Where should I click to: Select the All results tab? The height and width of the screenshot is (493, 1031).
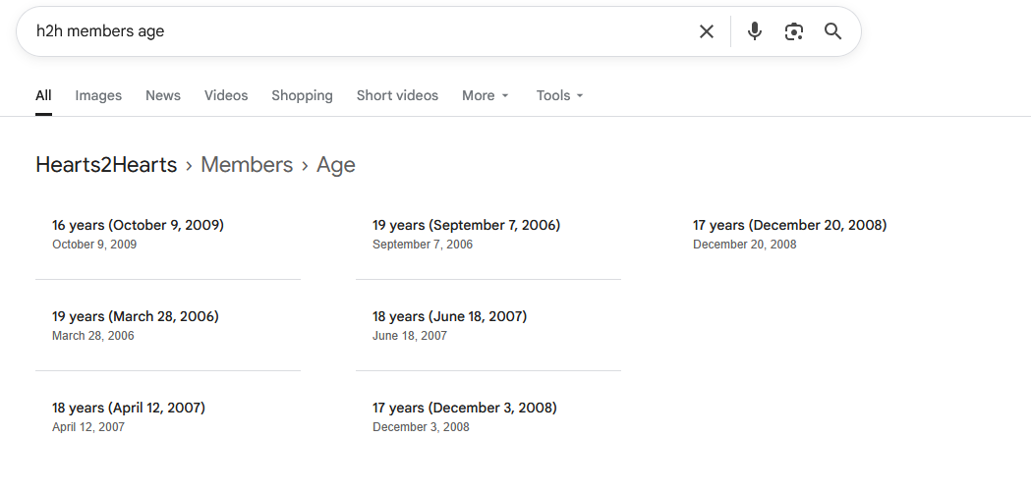(x=43, y=96)
